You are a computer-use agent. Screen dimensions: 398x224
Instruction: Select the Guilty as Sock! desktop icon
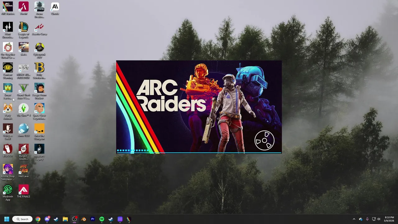[x=8, y=132]
